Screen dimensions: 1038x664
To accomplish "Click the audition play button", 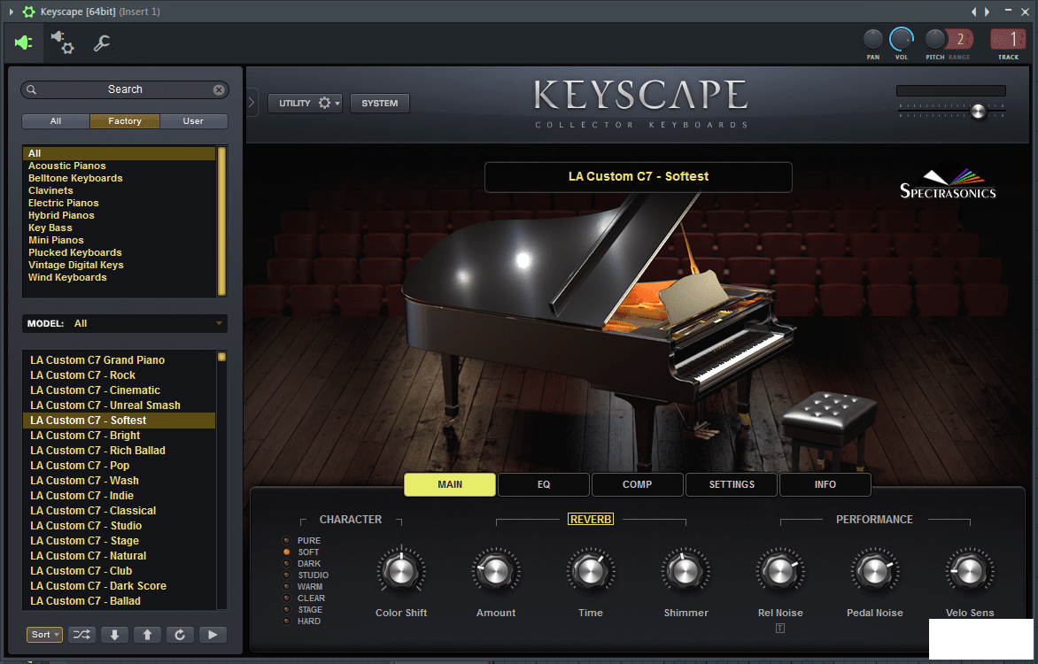I will point(213,635).
